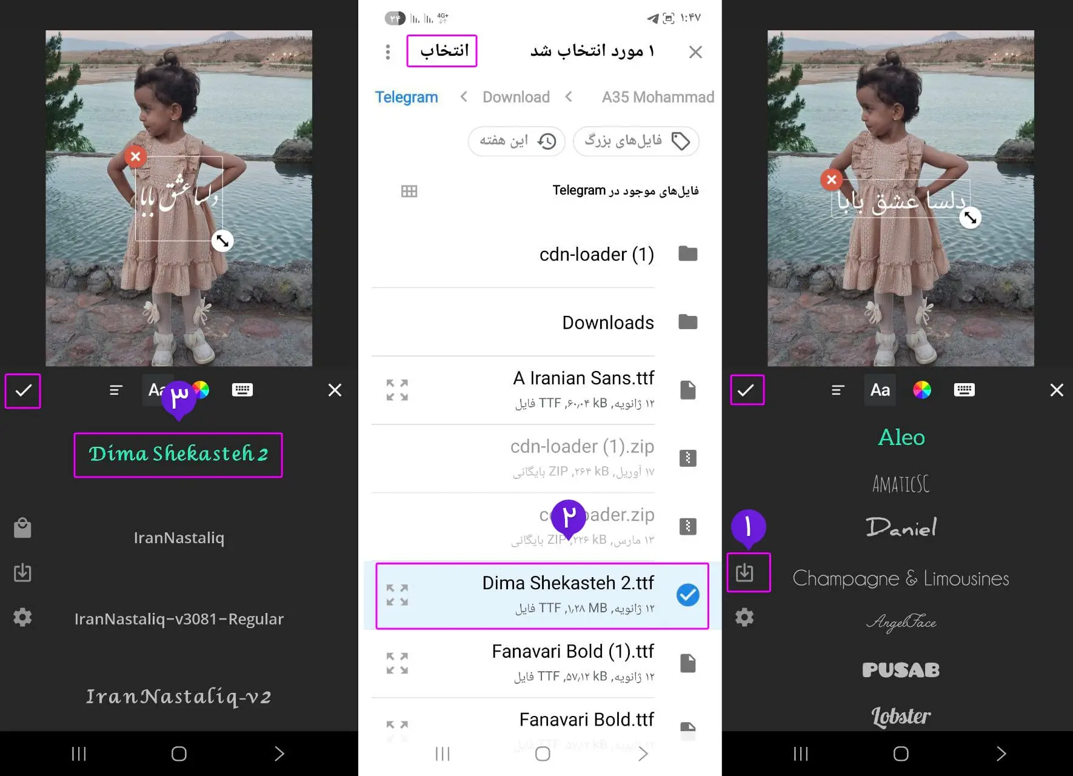The height and width of the screenshot is (776, 1073).
Task: Open three-dot overflow menu in file picker
Action: (x=388, y=52)
